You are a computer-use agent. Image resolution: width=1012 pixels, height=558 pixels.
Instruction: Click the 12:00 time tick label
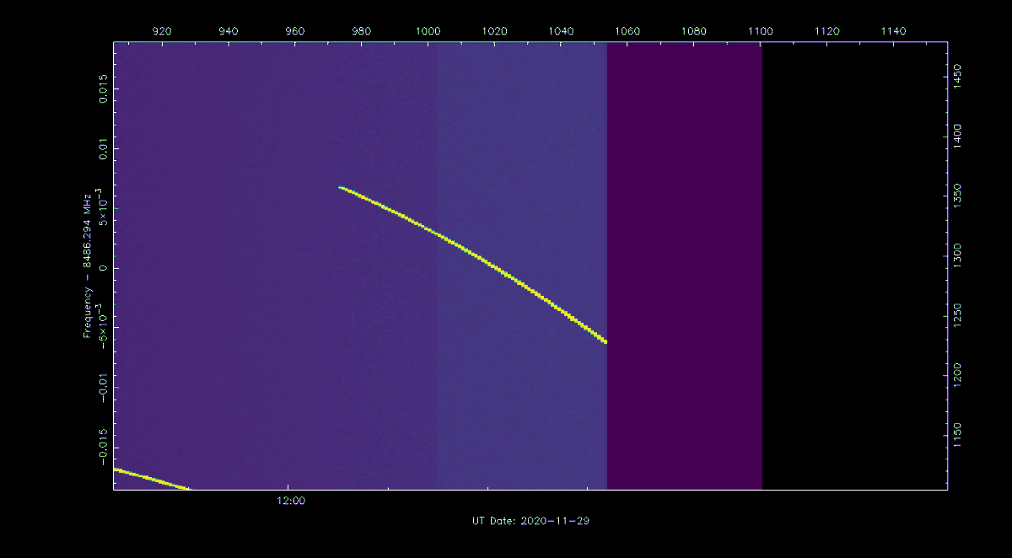pos(290,501)
